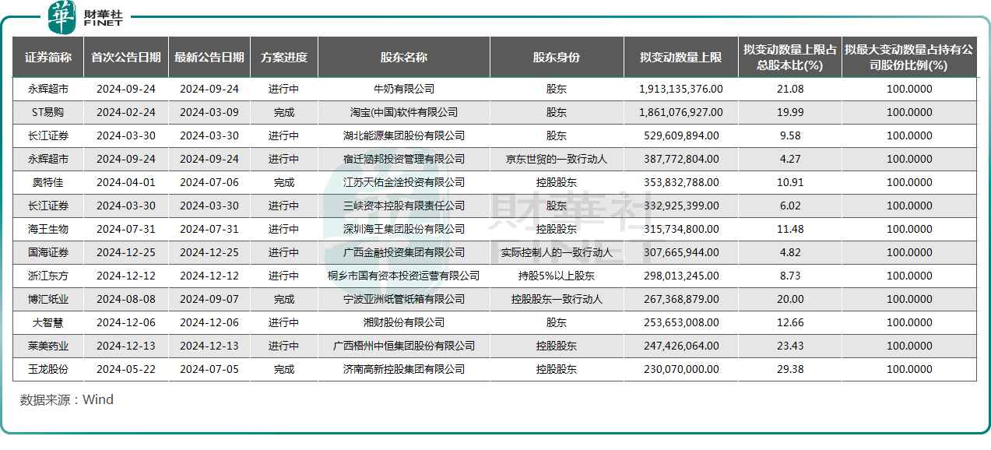This screenshot has height=450, width=991.
Task: Select the 股东名称 column header
Action: click(404, 58)
